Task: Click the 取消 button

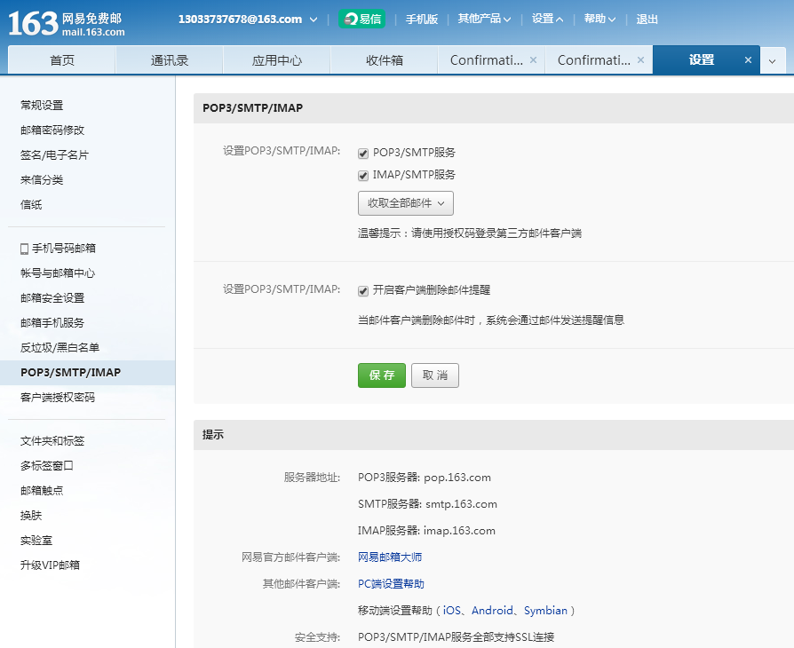Action: click(x=435, y=375)
